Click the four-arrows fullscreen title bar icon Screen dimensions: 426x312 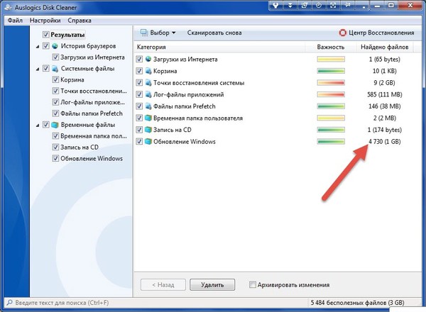pos(333,5)
